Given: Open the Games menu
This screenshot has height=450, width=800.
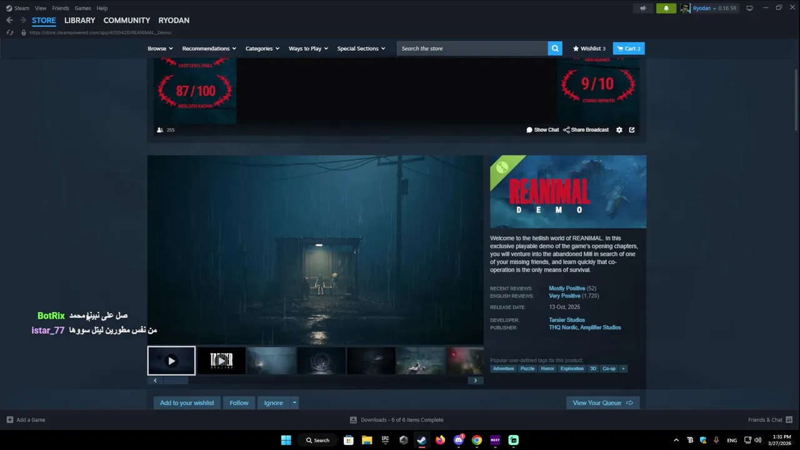Looking at the screenshot, I should [82, 8].
